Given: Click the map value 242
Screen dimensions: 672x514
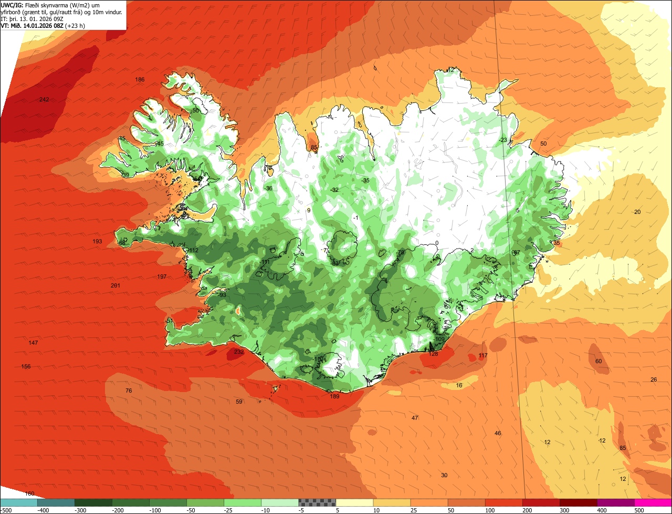Looking at the screenshot, I should point(44,99).
